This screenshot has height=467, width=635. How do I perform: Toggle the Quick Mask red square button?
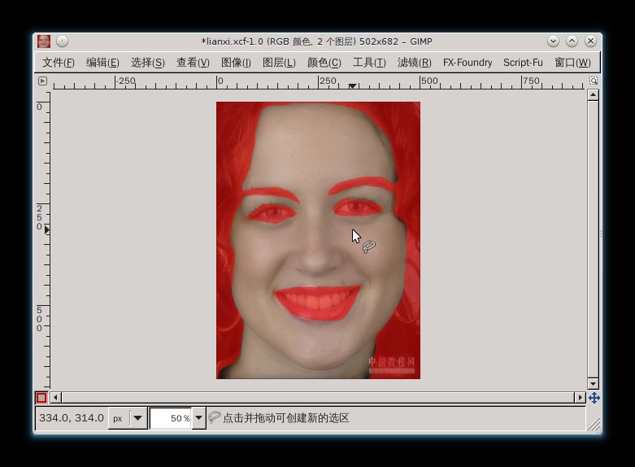[x=41, y=398]
